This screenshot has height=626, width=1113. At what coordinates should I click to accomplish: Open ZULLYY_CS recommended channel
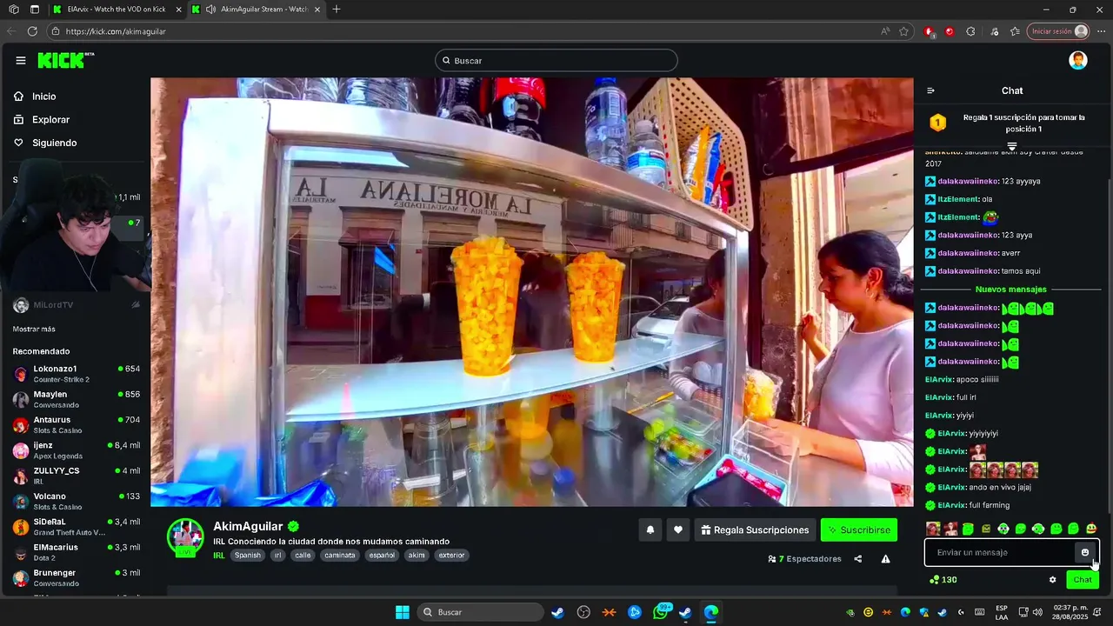76,476
